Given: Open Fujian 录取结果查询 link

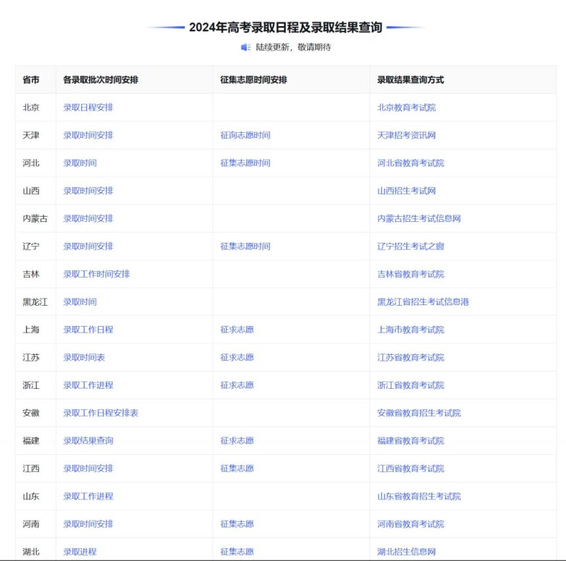Looking at the screenshot, I should (88, 441).
